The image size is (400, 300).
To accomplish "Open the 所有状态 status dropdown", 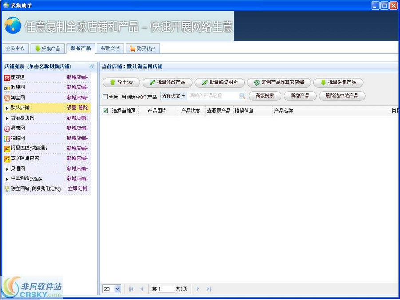I will [173, 96].
